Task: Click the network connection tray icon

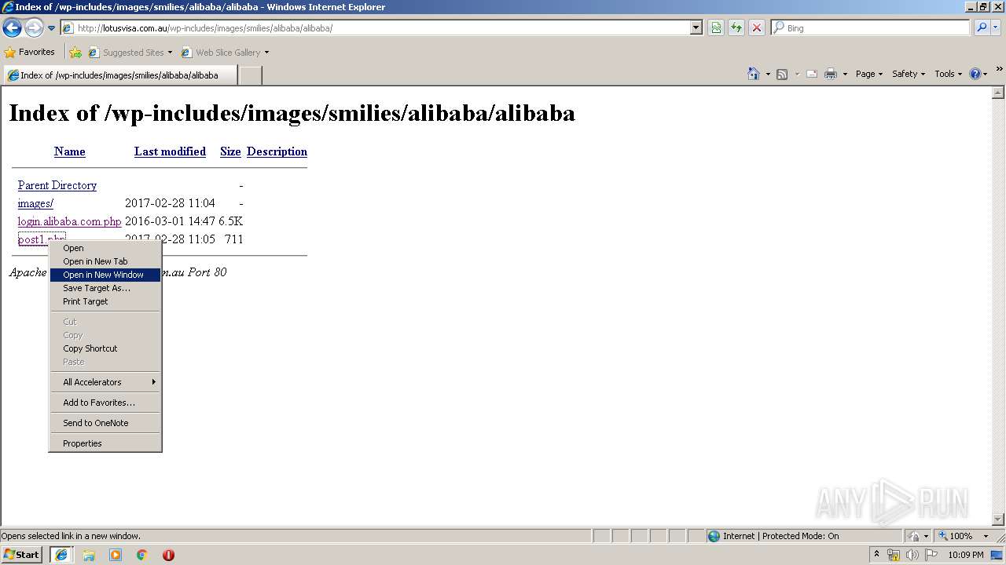Action: [x=894, y=555]
